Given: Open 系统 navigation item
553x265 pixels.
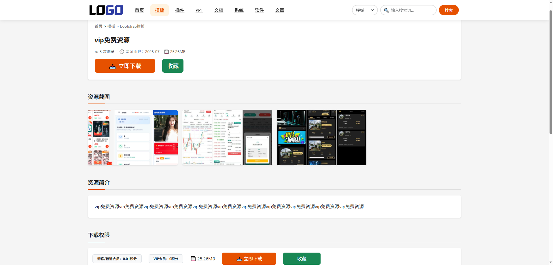Looking at the screenshot, I should pyautogui.click(x=239, y=10).
